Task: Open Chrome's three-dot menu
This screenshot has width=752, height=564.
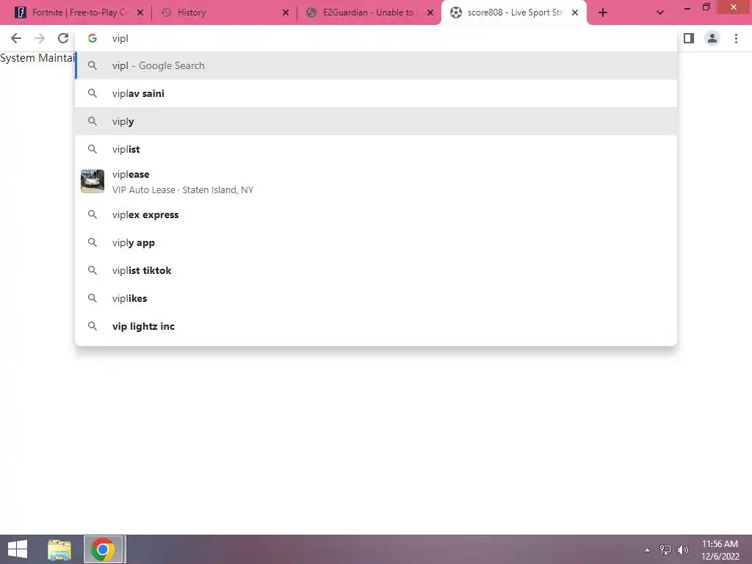Action: pos(736,38)
